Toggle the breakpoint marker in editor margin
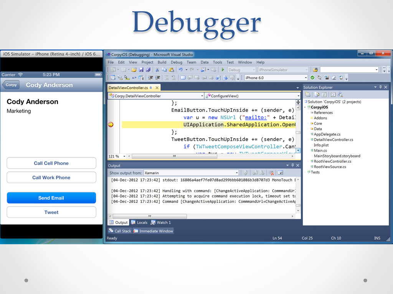 (111, 124)
